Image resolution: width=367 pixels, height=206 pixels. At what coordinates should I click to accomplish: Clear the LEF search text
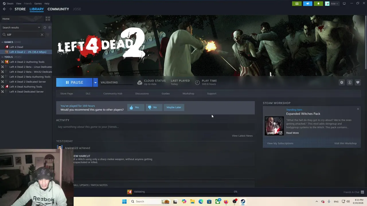pos(42,35)
